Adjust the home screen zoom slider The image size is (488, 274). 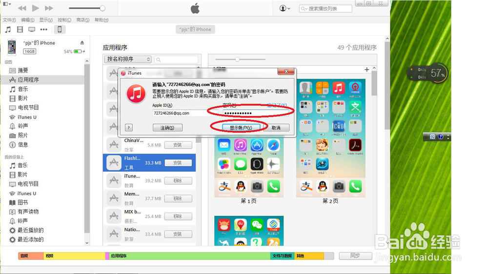pyautogui.click(x=237, y=59)
